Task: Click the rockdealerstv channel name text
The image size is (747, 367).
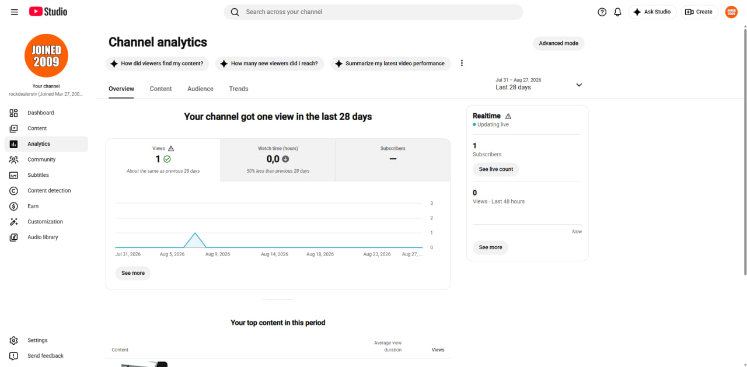Action: click(x=46, y=94)
